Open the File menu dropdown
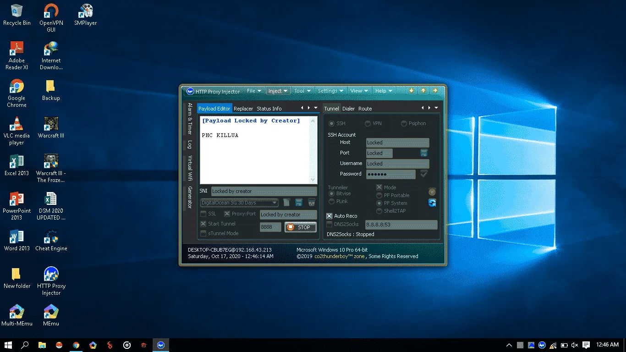The height and width of the screenshot is (352, 626). tap(254, 91)
